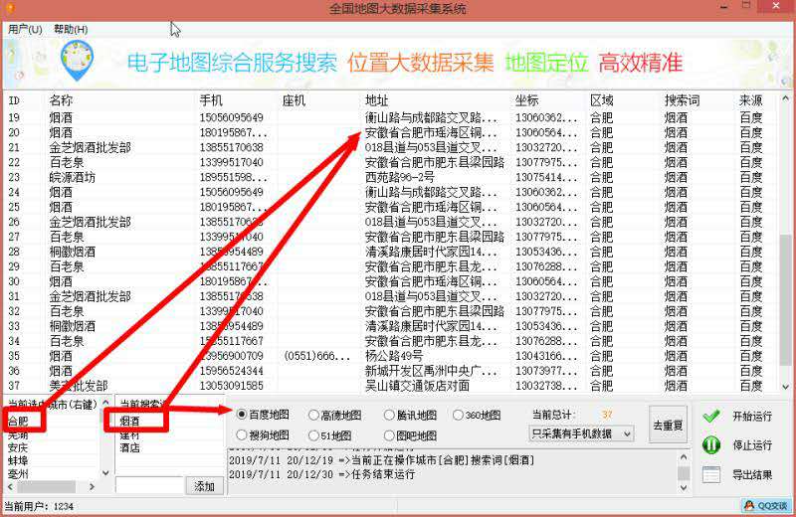Click the 导出结果 label
This screenshot has width=796, height=517.
(x=752, y=475)
